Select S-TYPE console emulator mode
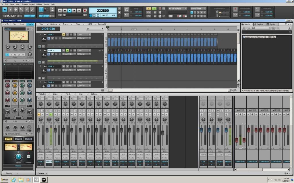This screenshot has height=183, width=294. [x=9, y=139]
